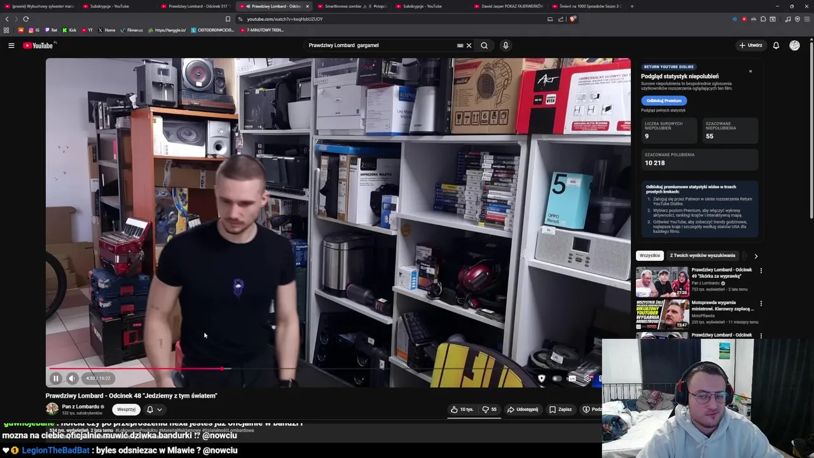Save video with Zapisz button
The width and height of the screenshot is (814, 458).
pyautogui.click(x=560, y=410)
